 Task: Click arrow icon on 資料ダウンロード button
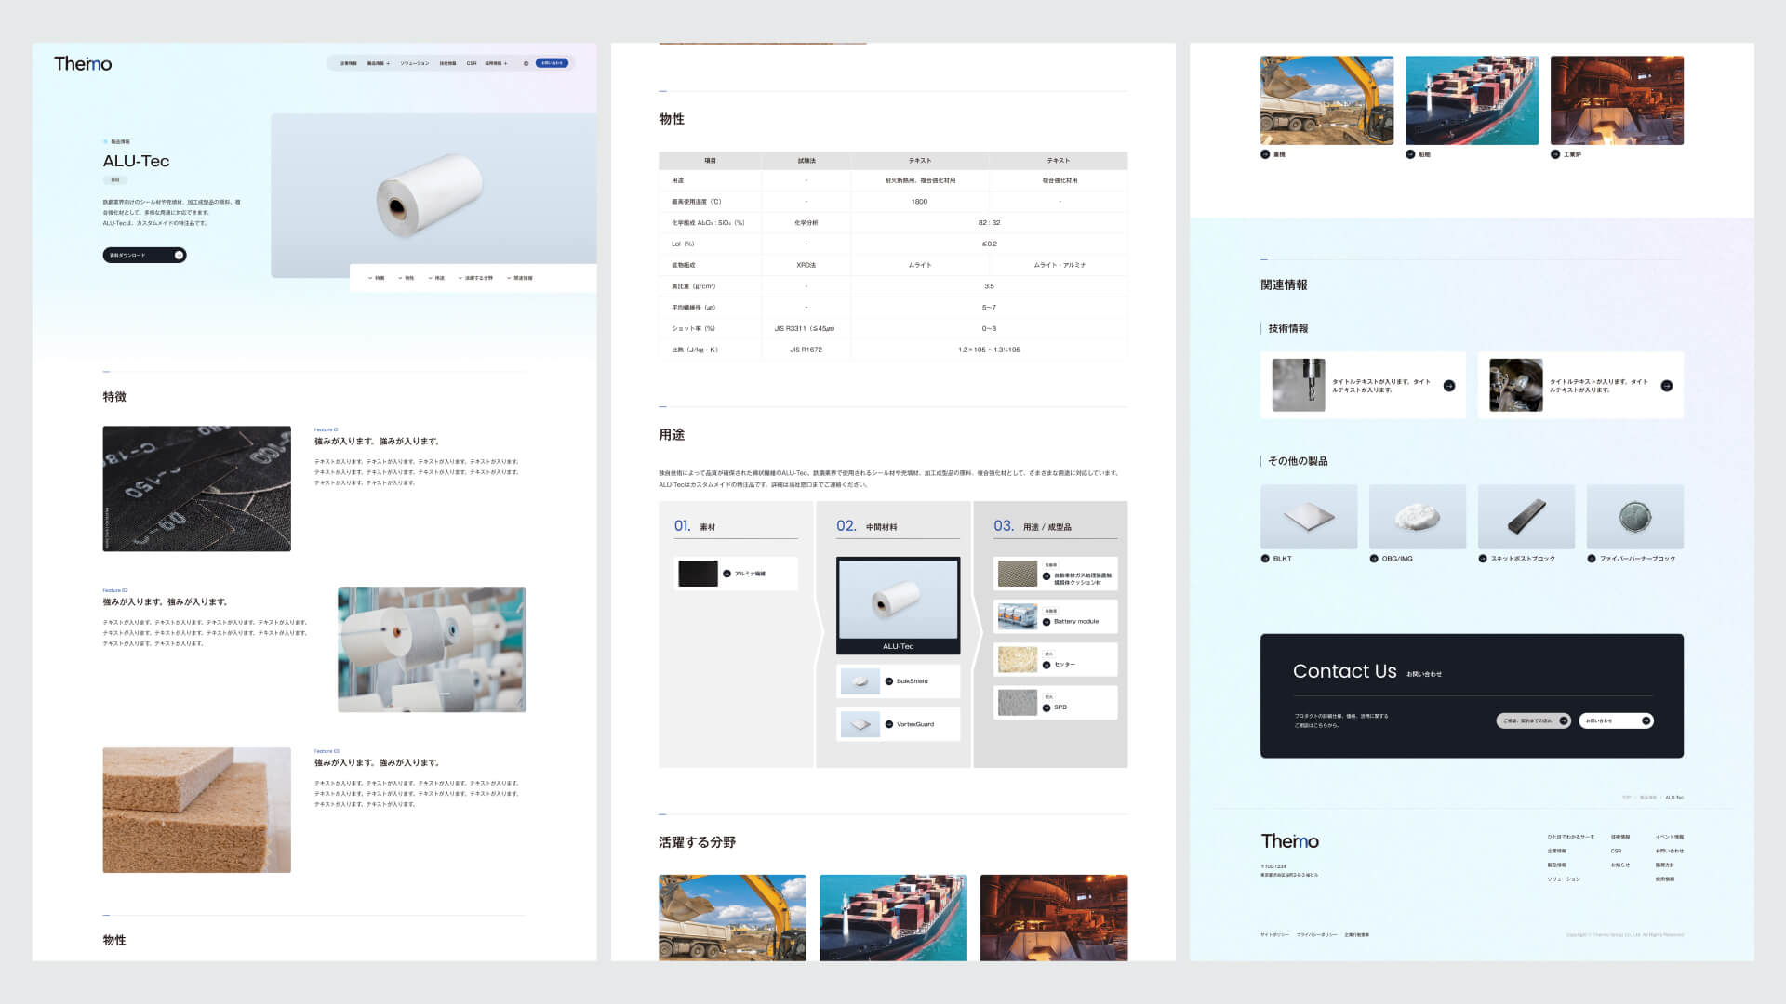pyautogui.click(x=179, y=255)
